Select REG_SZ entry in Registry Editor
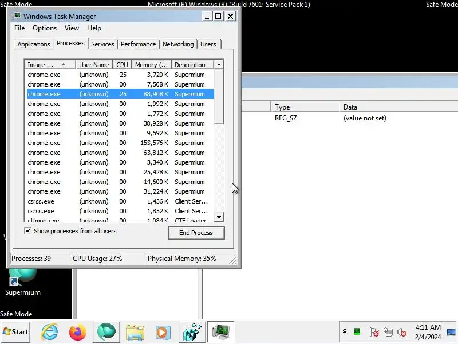The image size is (458, 344). point(286,118)
